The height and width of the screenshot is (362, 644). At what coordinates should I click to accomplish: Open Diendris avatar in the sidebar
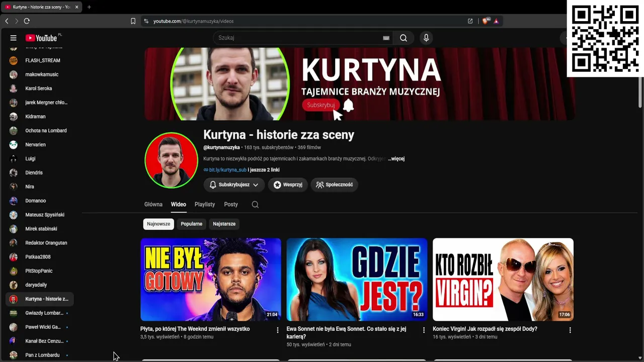click(14, 173)
